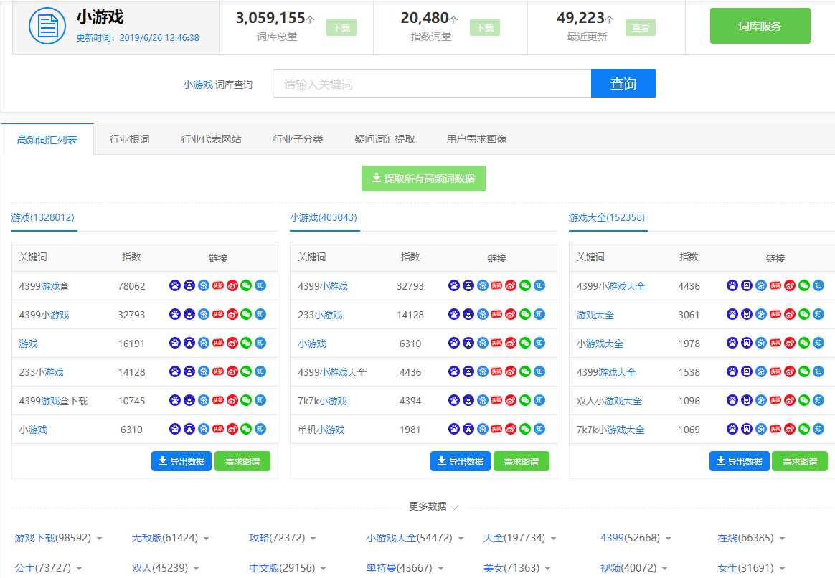Open the dropdown arrow next to 4399(52668)
Screen dimensions: 835x578
(x=668, y=539)
